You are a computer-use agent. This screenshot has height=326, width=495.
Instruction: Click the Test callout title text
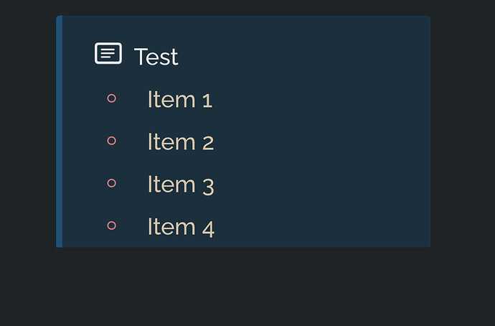point(156,57)
